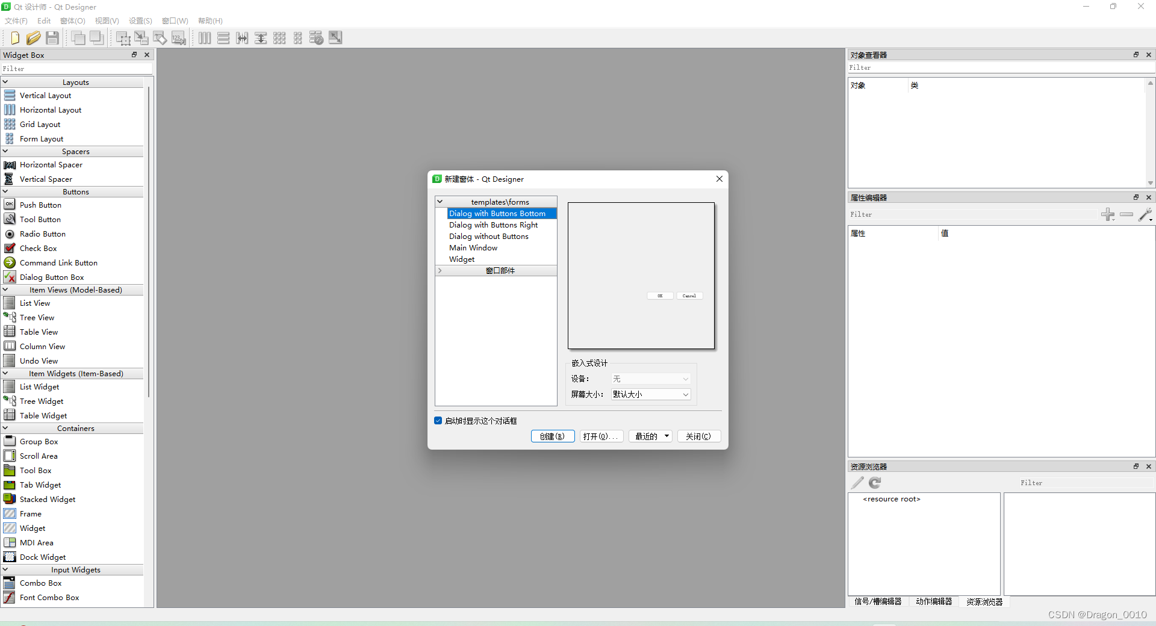Click the Widget Box Filter field
Screen dimensions: 1156x626
pyautogui.click(x=77, y=69)
